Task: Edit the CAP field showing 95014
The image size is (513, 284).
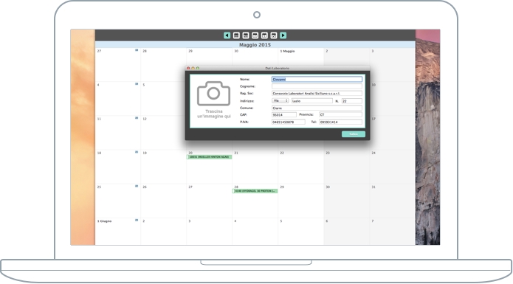Action: click(x=284, y=115)
